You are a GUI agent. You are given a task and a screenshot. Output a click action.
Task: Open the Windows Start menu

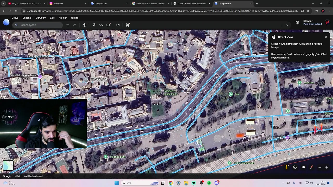pyautogui.click(x=117, y=183)
